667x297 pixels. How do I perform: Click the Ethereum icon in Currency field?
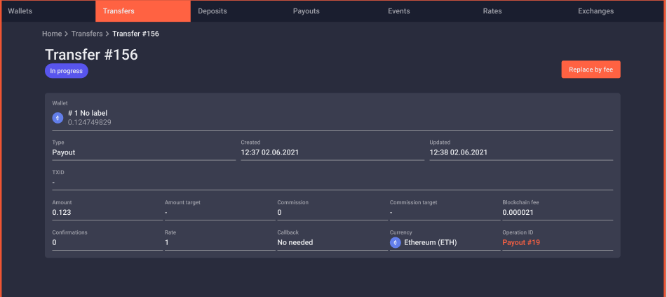[x=396, y=242]
